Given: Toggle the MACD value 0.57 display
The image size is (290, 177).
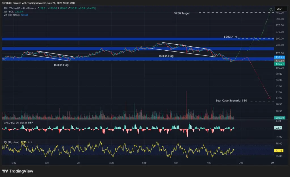Looking at the screenshot, I should coord(30,123).
